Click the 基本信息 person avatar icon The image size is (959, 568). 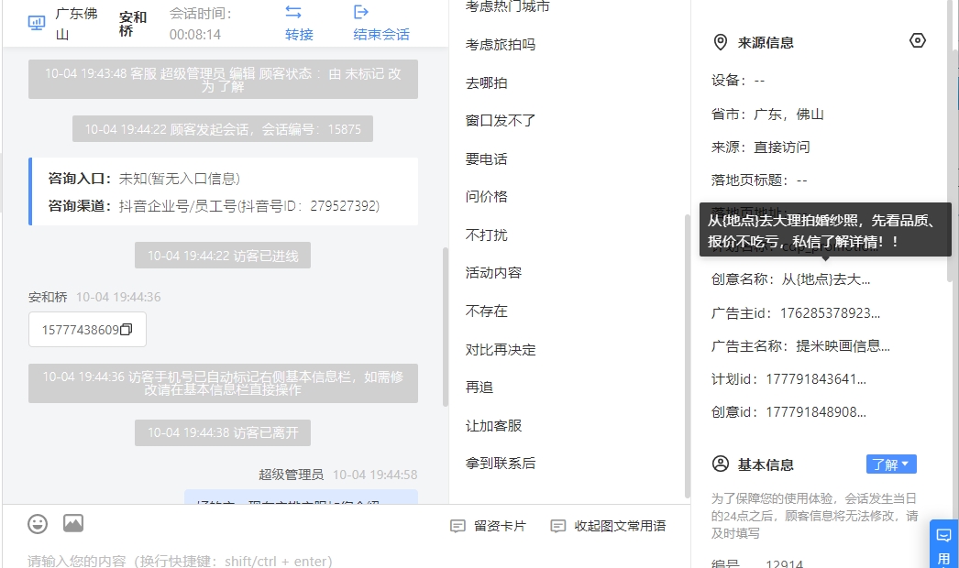pyautogui.click(x=721, y=464)
